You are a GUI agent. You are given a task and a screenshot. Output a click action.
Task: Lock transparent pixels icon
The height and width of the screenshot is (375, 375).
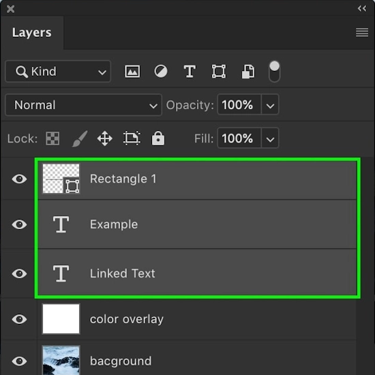[x=52, y=138]
